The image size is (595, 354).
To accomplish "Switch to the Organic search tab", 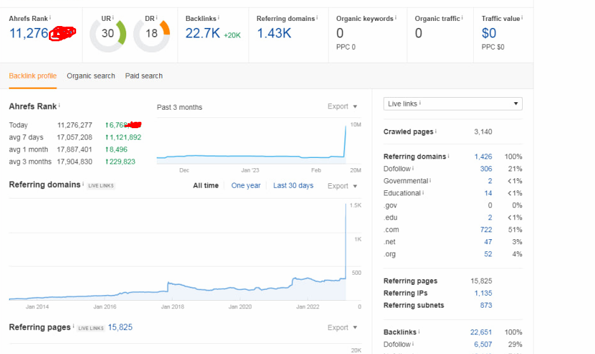I will [91, 76].
